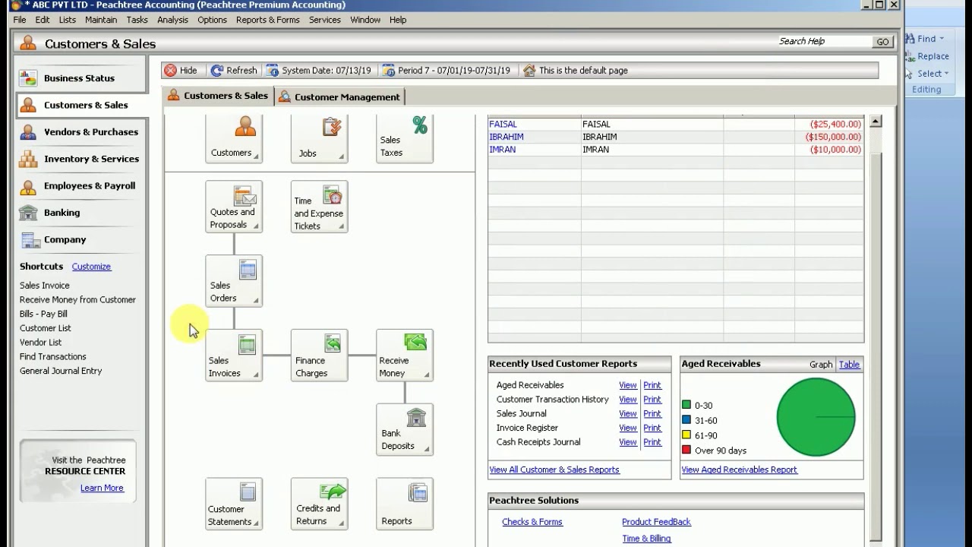Open customer IBRAHIM link
The image size is (972, 547).
tap(507, 137)
